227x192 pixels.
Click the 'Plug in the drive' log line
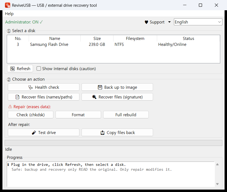tap(66, 164)
